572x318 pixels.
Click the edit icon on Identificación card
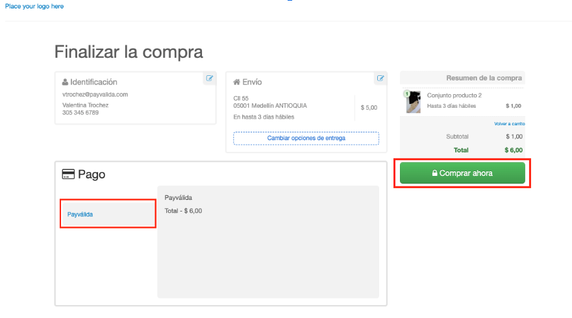pyautogui.click(x=209, y=78)
